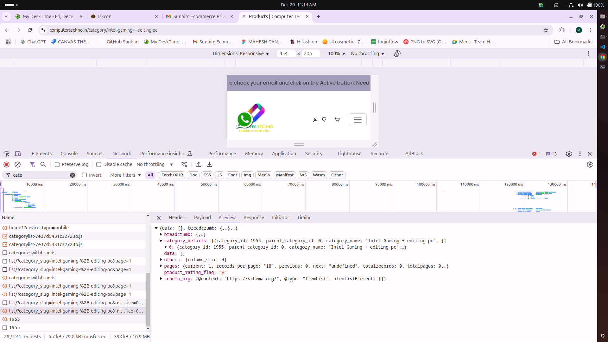Open the 13 issues badge

[551, 154]
